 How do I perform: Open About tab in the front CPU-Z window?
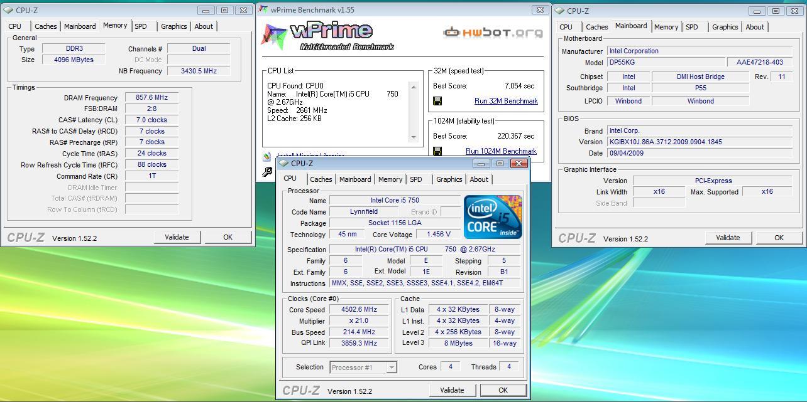[x=479, y=179]
